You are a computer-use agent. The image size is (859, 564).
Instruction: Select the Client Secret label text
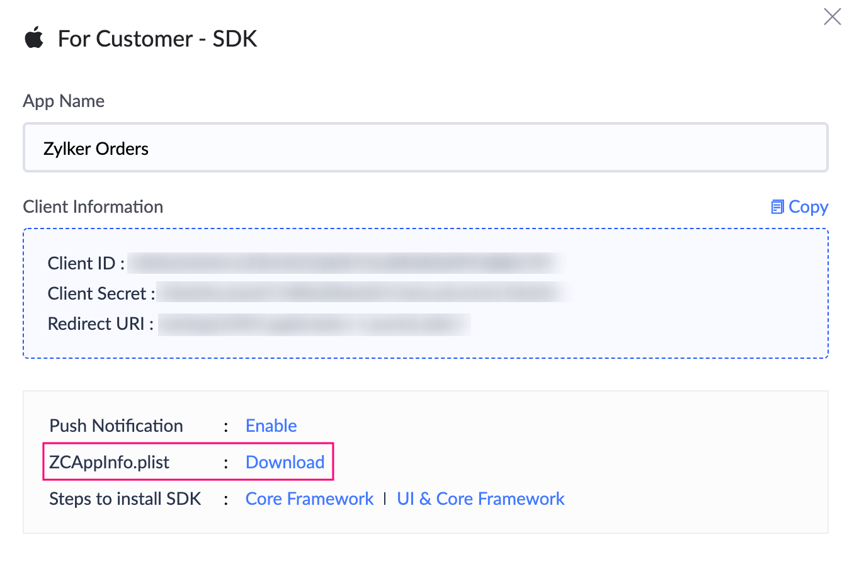[x=101, y=293]
